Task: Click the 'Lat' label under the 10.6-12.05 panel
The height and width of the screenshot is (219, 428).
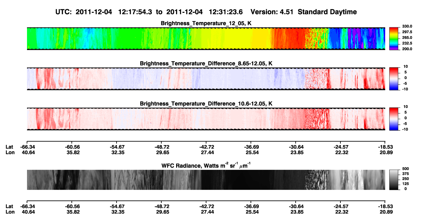Action: pos(10,146)
